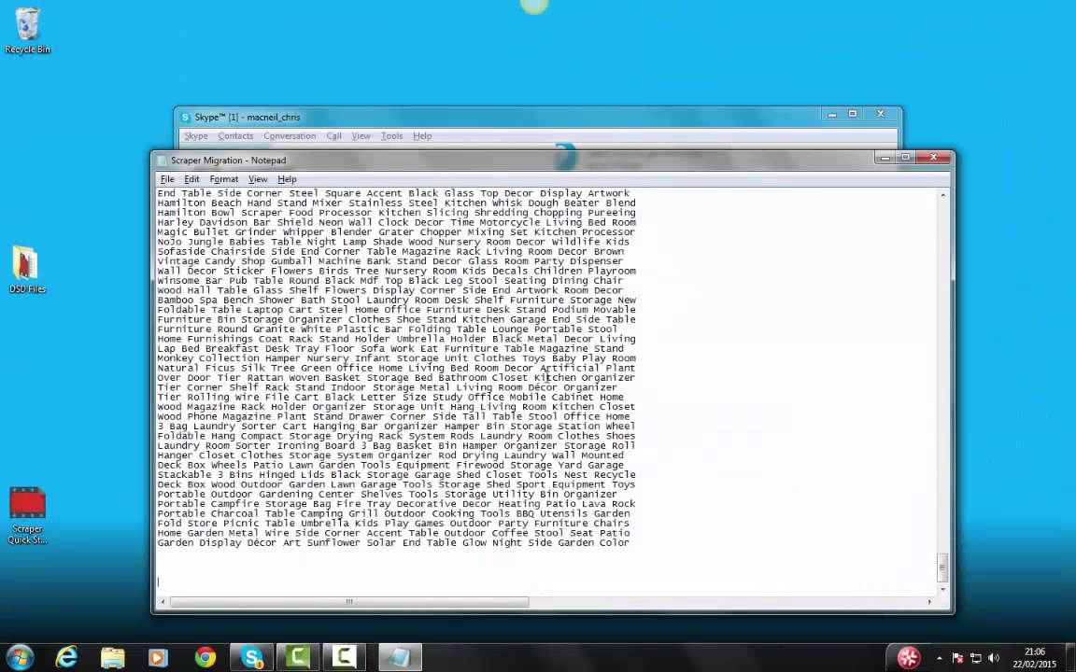1076x672 pixels.
Task: Show hidden system tray icons
Action: (x=940, y=658)
